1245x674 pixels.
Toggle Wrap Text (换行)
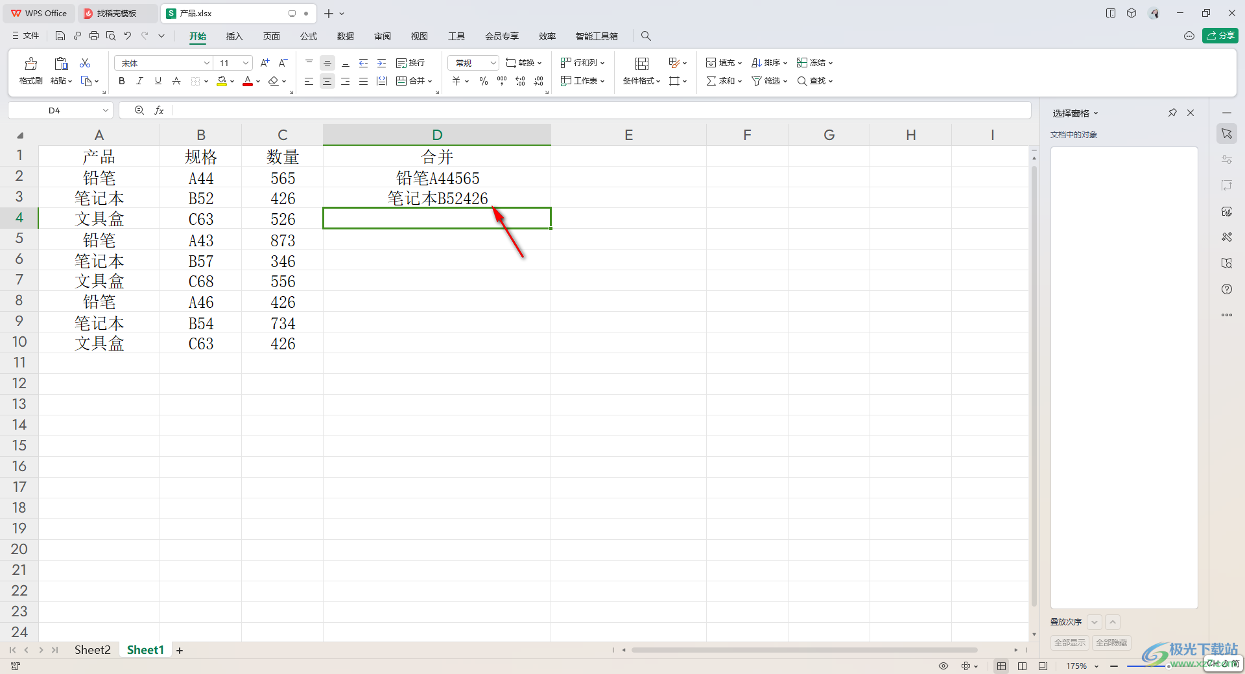coord(410,63)
